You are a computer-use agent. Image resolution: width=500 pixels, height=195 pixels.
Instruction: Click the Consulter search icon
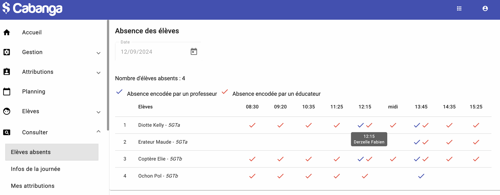pos(7,132)
